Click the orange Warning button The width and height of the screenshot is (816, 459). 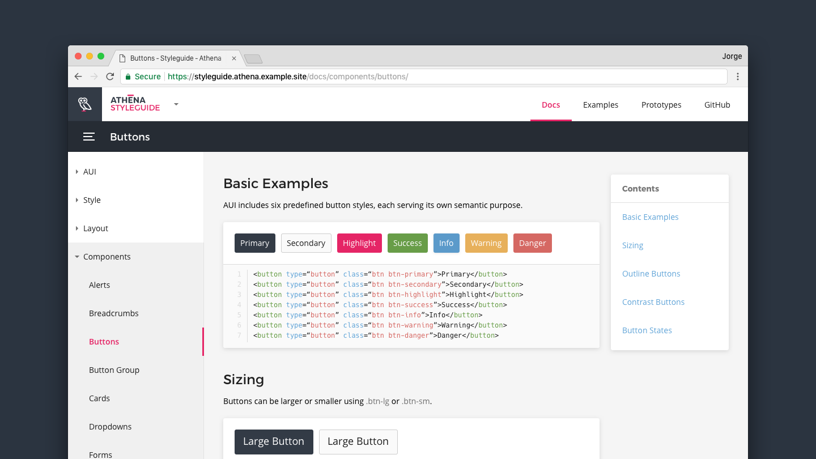pos(486,243)
